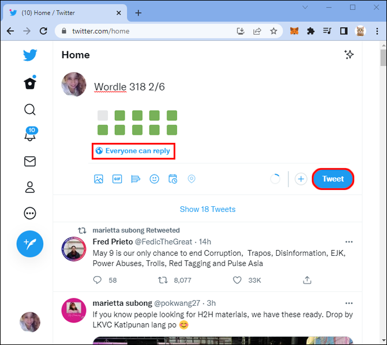Open Fred Prieto's profile name
The height and width of the screenshot is (345, 387).
113,242
